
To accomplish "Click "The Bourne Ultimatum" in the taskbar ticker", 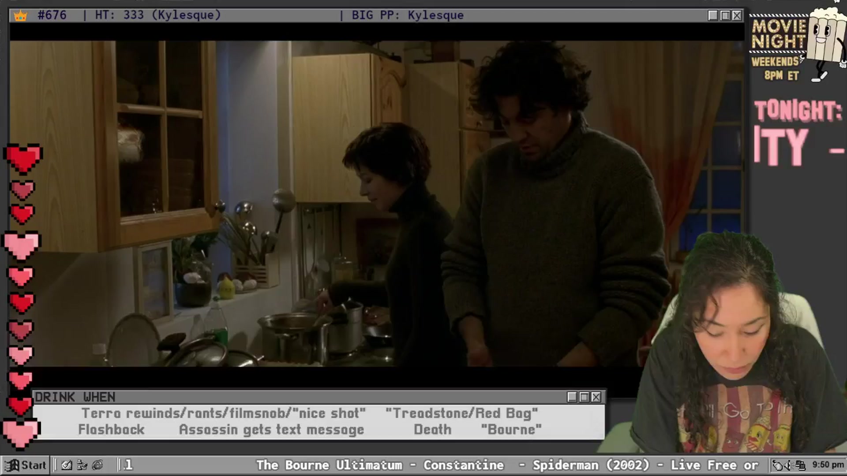I will (329, 465).
